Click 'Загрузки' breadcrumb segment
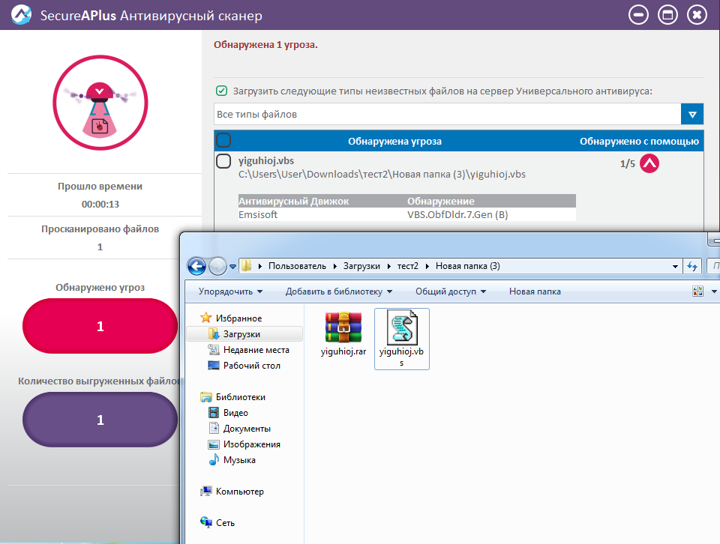 [361, 266]
